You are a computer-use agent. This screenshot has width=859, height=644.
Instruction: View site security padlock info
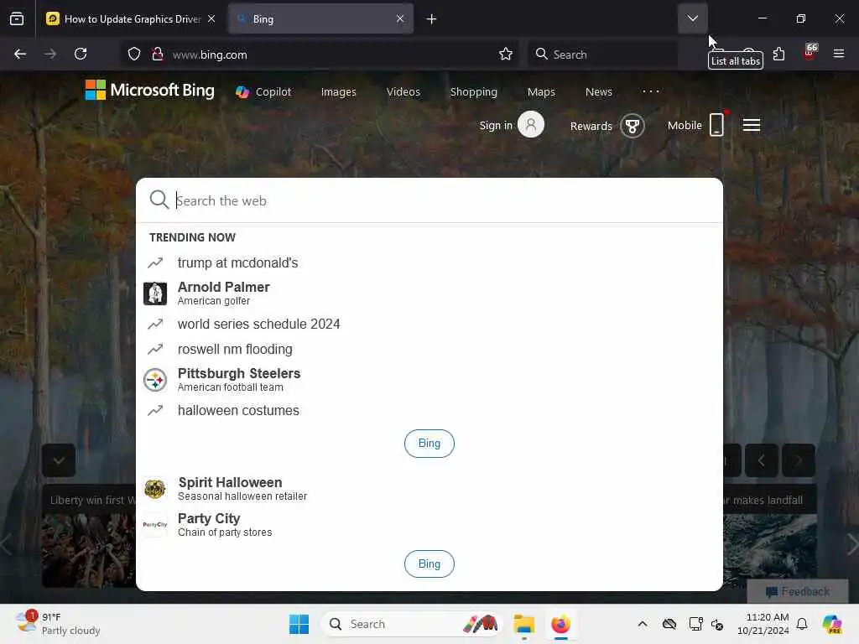click(x=158, y=54)
